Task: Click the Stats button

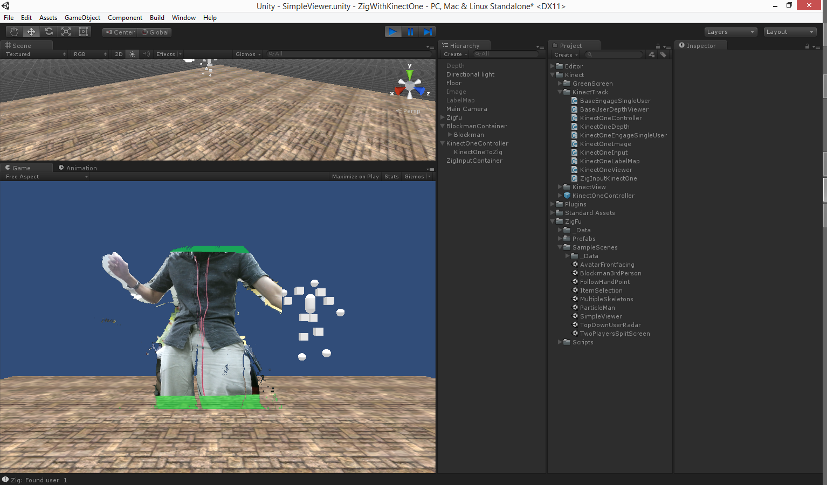Action: click(x=391, y=177)
